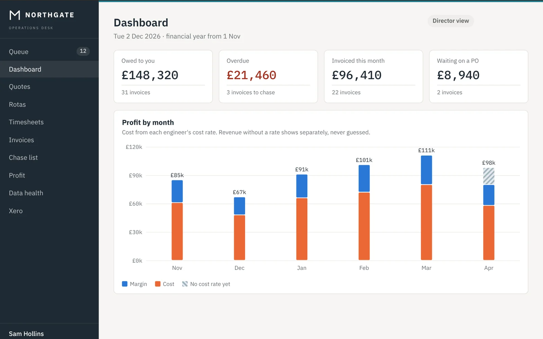Click the '31 invoices' text
Image resolution: width=543 pixels, height=339 pixels.
[x=136, y=93]
